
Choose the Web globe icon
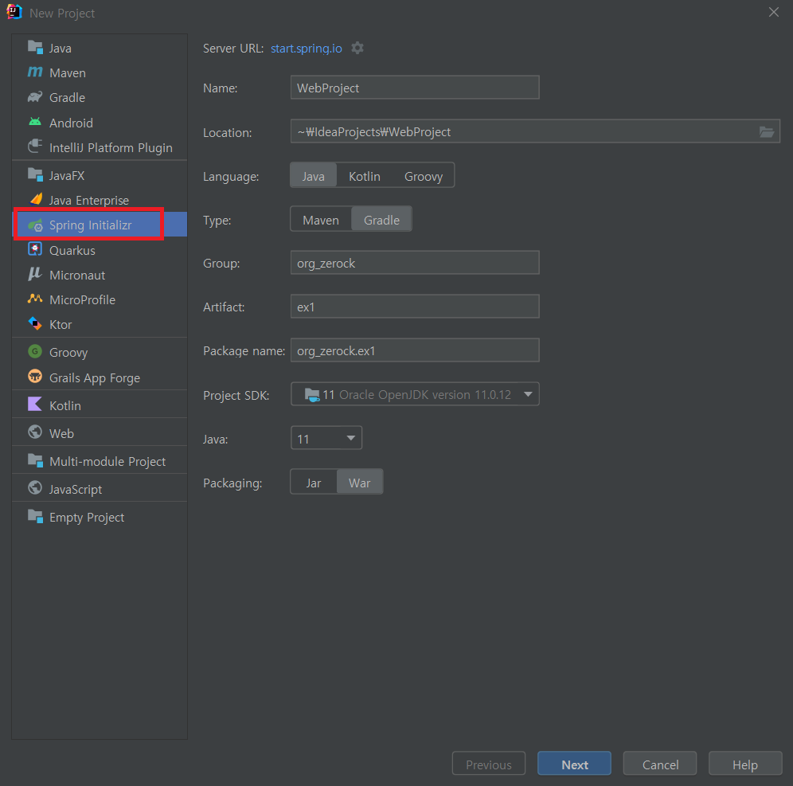pos(35,432)
